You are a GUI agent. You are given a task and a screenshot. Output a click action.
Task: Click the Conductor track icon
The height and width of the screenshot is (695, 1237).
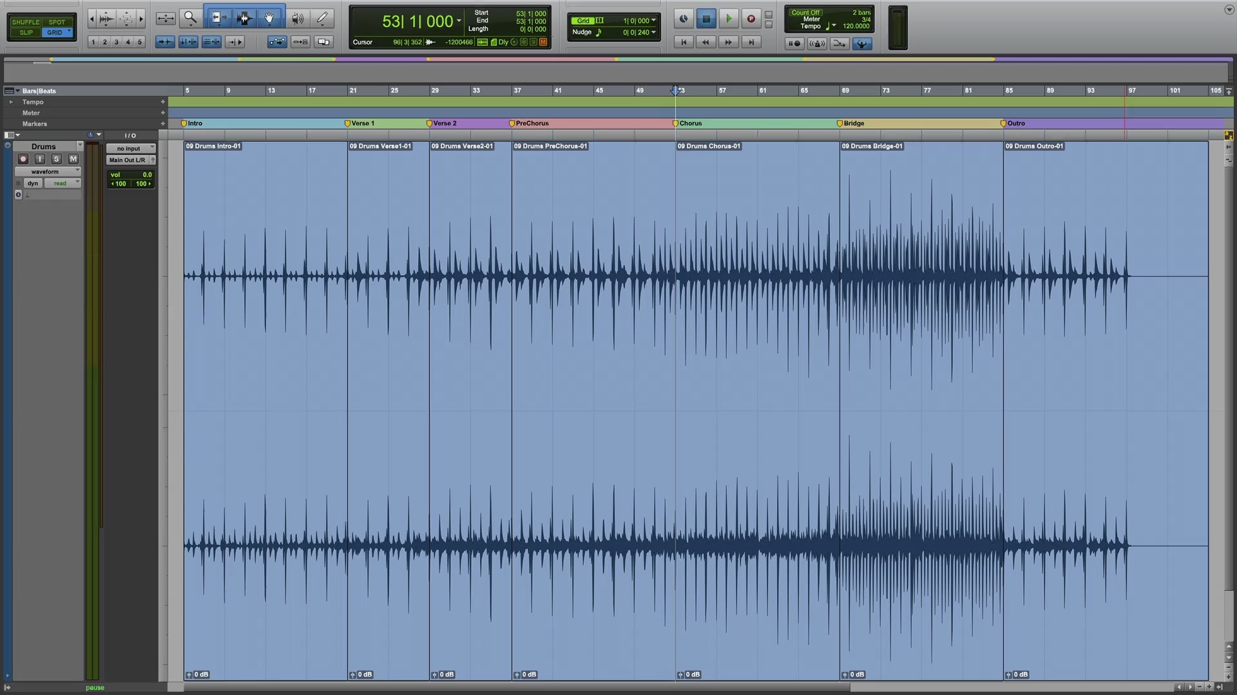point(862,44)
